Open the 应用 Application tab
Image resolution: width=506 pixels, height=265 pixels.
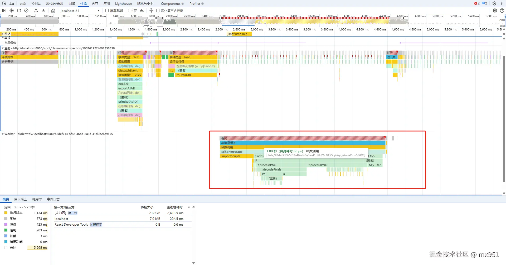pos(107,3)
